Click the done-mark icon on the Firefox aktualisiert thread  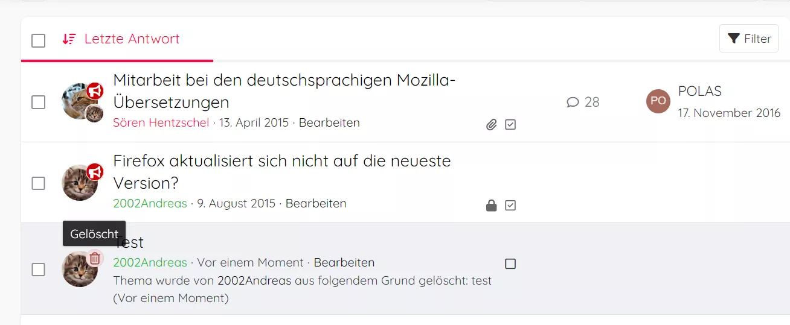tap(510, 206)
